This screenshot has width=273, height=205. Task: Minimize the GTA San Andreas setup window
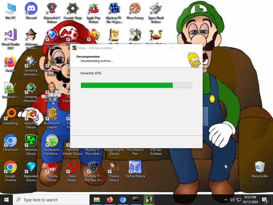172,48
